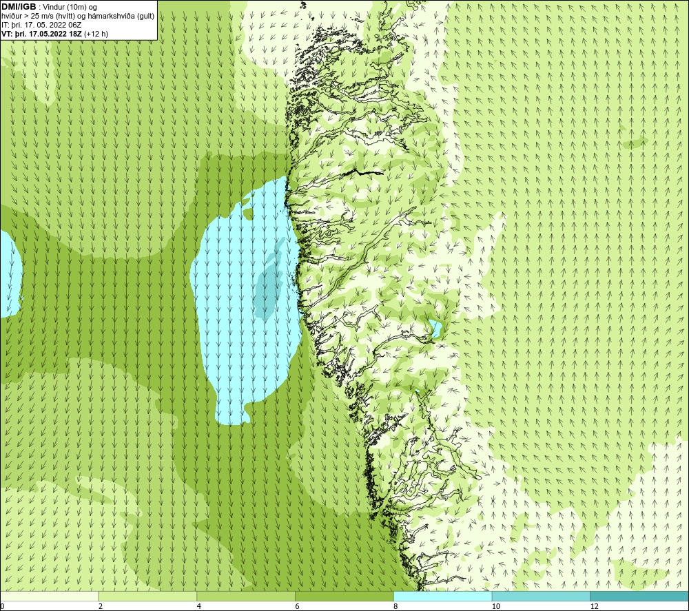Click the 'VT: þri. 17.05.2022 18Z' line
Image resolution: width=689 pixels, height=611 pixels.
point(41,34)
